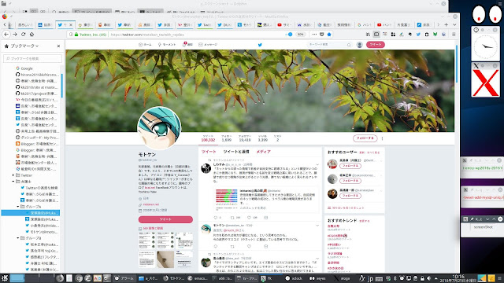Reload the Twitter page
This screenshot has height=283, width=504.
(x=23, y=35)
